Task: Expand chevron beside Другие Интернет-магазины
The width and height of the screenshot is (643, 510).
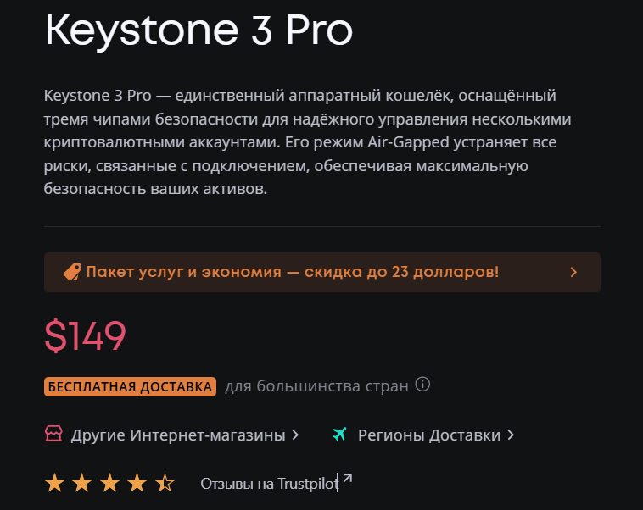Action: 295,435
